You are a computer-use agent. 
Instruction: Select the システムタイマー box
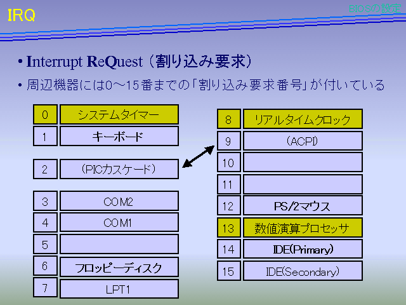click(x=119, y=115)
